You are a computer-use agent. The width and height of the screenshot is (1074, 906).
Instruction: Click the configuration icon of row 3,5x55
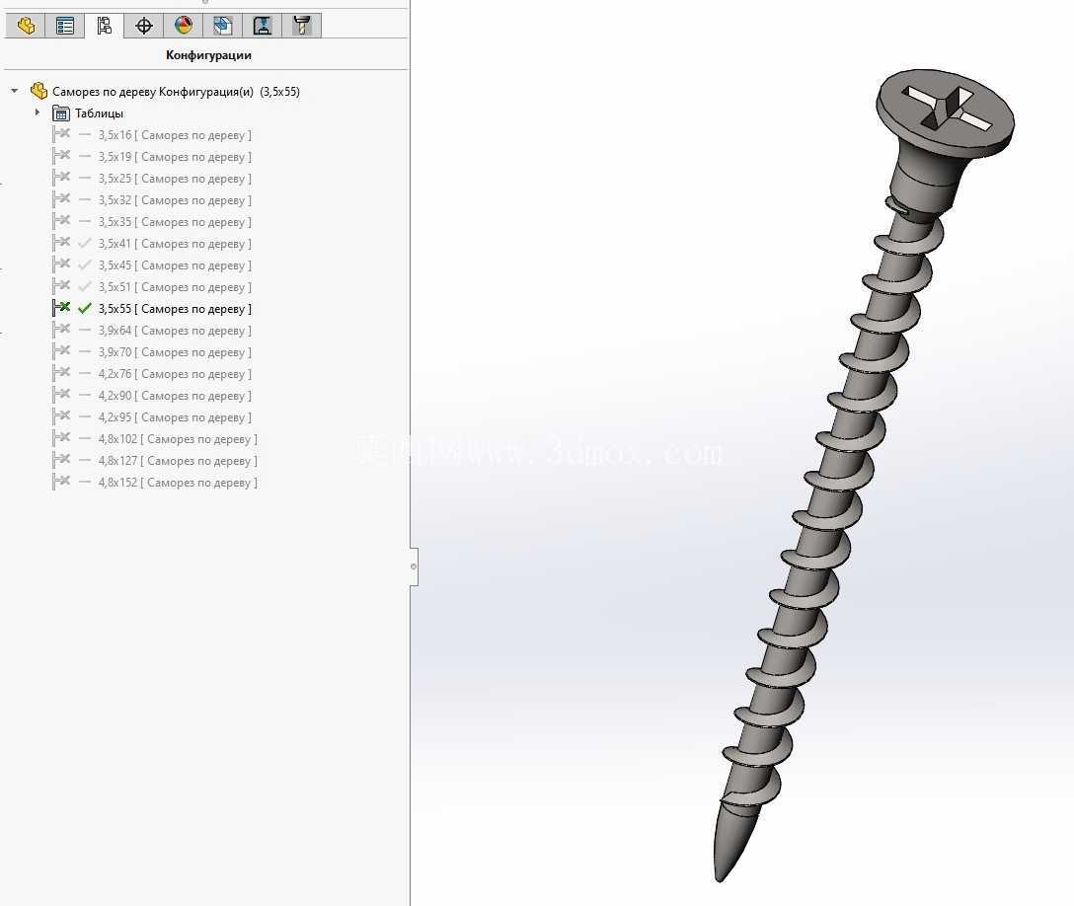(x=61, y=308)
